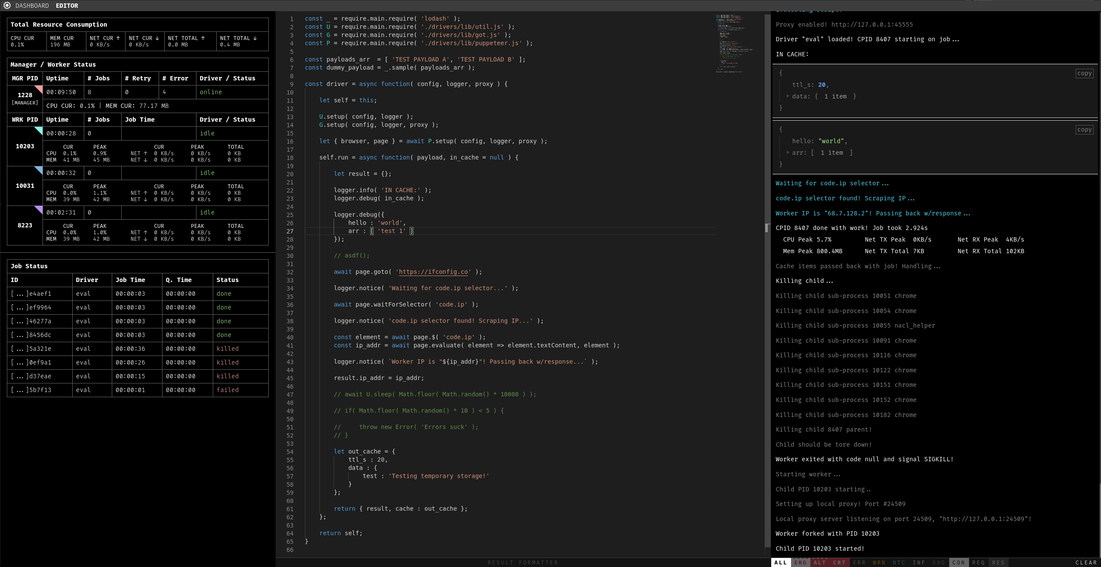Click manager PID 1228 cell

coord(25,98)
